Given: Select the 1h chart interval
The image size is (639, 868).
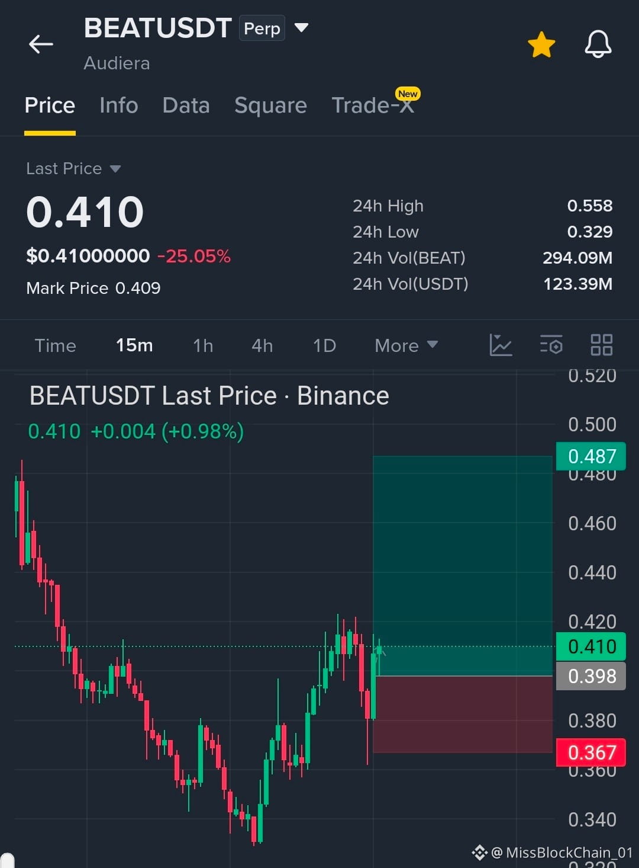Looking at the screenshot, I should coord(203,345).
